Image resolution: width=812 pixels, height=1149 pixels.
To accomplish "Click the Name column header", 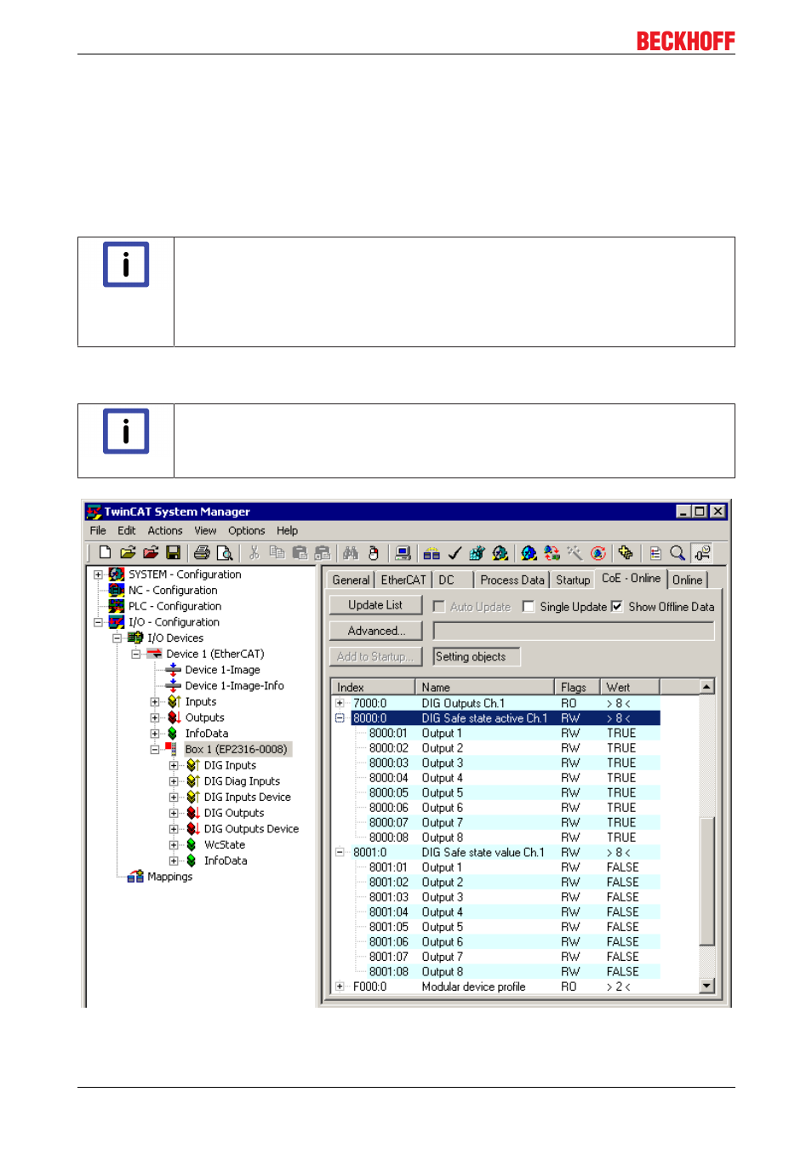I will pyautogui.click(x=484, y=687).
